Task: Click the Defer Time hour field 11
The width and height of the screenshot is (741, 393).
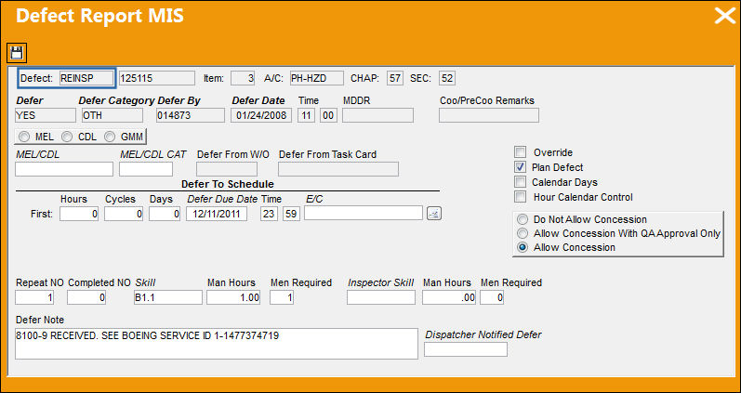Action: point(306,115)
